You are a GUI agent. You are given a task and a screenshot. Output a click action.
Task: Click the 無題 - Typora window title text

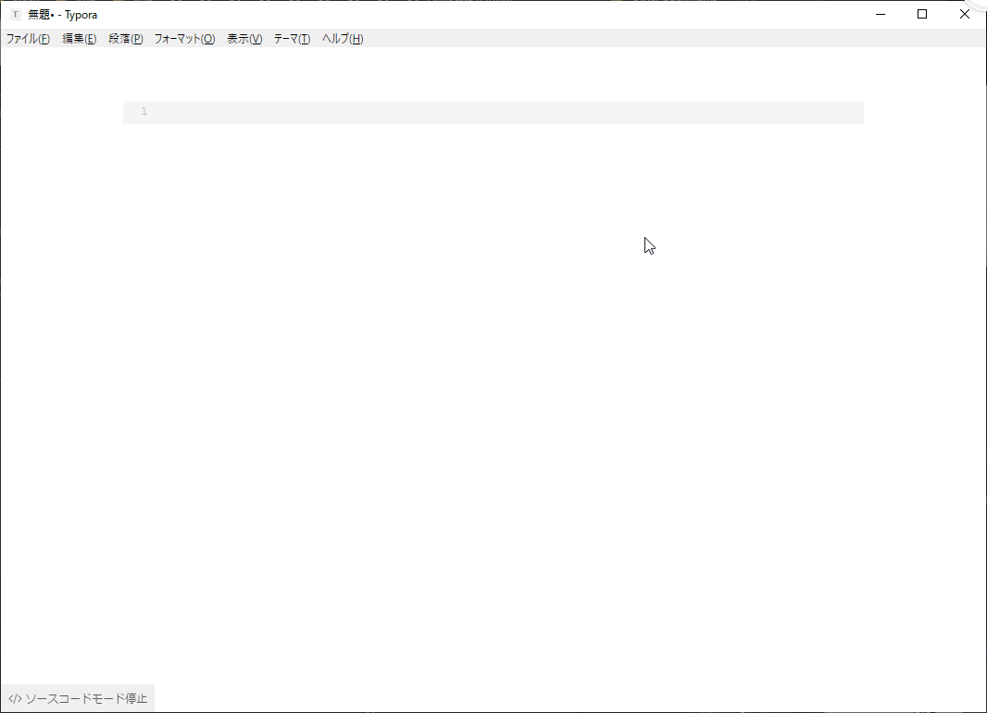click(63, 15)
